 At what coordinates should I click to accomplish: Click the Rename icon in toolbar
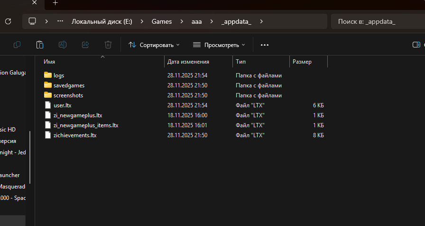[63, 45]
